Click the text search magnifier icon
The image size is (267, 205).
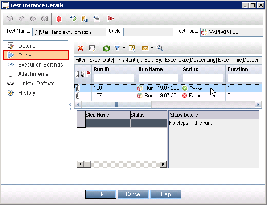pyautogui.click(x=160, y=48)
